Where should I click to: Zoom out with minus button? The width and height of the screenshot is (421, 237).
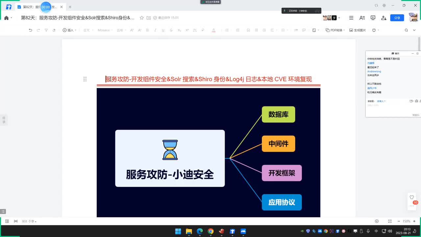[399, 222]
